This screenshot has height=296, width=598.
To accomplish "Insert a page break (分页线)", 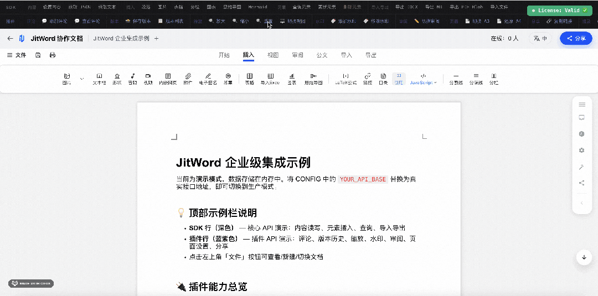I will coord(476,79).
